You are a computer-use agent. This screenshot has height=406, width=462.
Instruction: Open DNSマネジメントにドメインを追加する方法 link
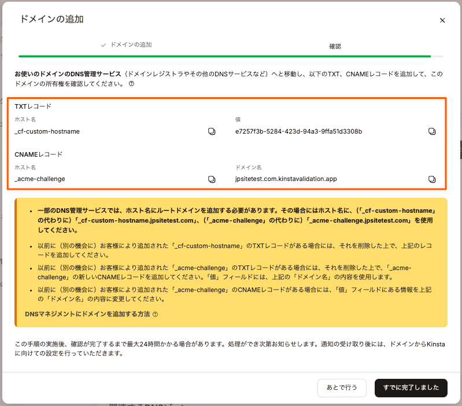(x=87, y=314)
